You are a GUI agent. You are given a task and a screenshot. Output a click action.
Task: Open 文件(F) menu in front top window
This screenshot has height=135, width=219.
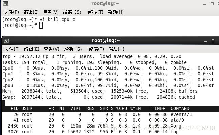pyautogui.click(x=12, y=49)
